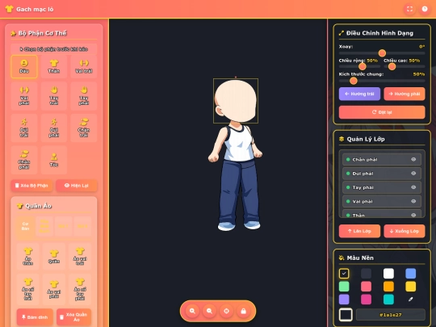Click the Chiều rộng width slider handle
Viewport: 436px width, 327px height.
click(362, 66)
